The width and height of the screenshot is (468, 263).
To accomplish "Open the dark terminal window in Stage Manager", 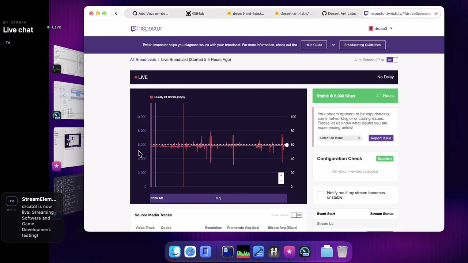I will (x=68, y=195).
